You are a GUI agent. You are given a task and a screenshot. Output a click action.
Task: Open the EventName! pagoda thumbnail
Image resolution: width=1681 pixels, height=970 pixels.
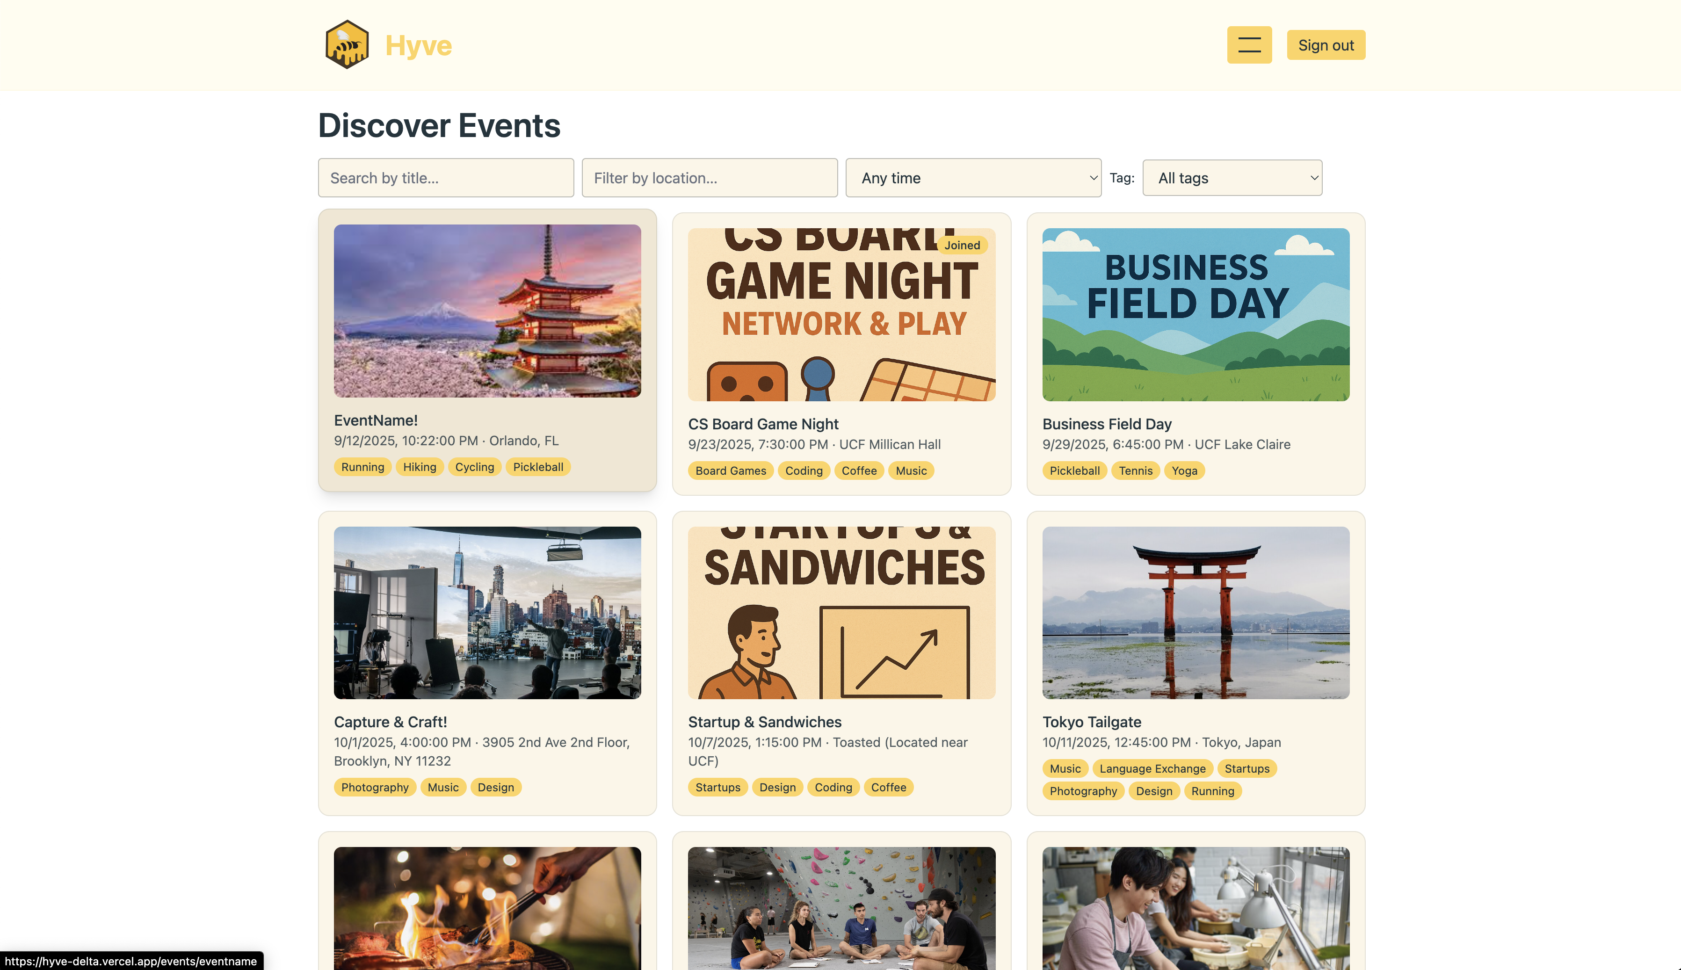(x=487, y=311)
